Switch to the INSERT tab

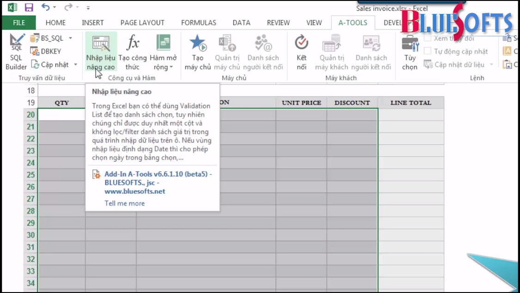[x=93, y=23]
